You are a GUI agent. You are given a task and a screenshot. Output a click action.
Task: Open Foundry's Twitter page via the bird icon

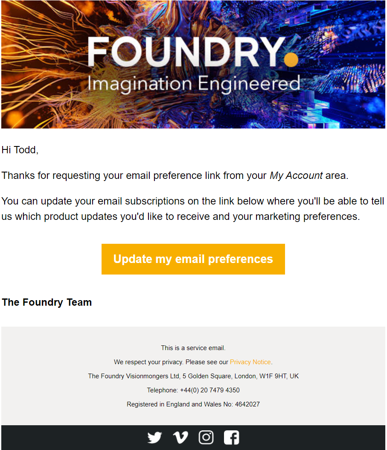click(154, 437)
